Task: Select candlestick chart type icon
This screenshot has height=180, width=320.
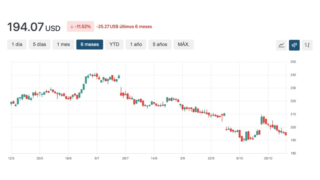Action: pyautogui.click(x=294, y=45)
